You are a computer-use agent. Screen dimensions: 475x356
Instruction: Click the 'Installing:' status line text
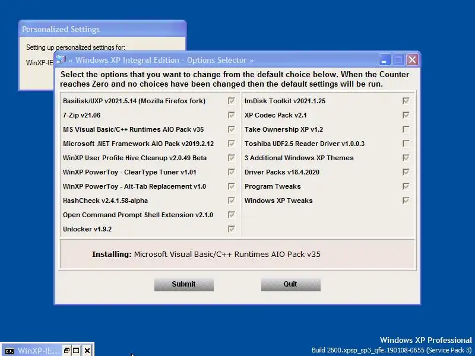pyautogui.click(x=206, y=255)
